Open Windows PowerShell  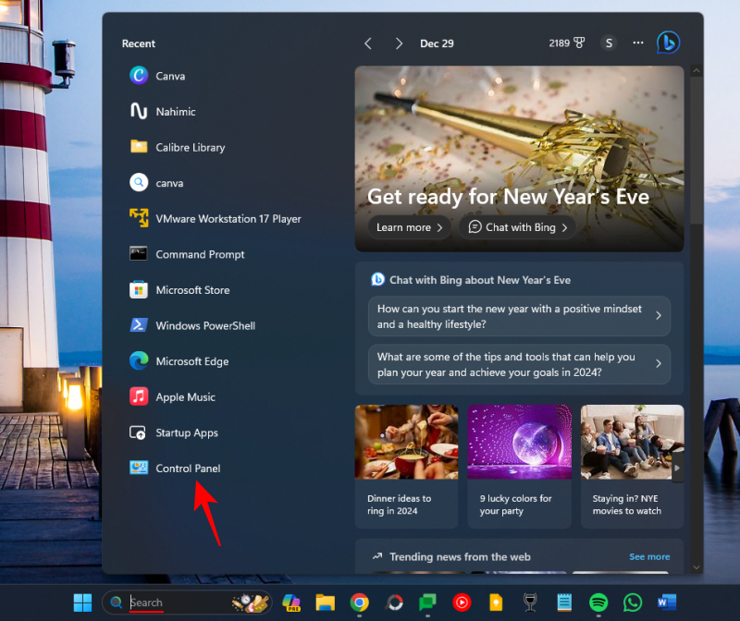[x=205, y=325]
